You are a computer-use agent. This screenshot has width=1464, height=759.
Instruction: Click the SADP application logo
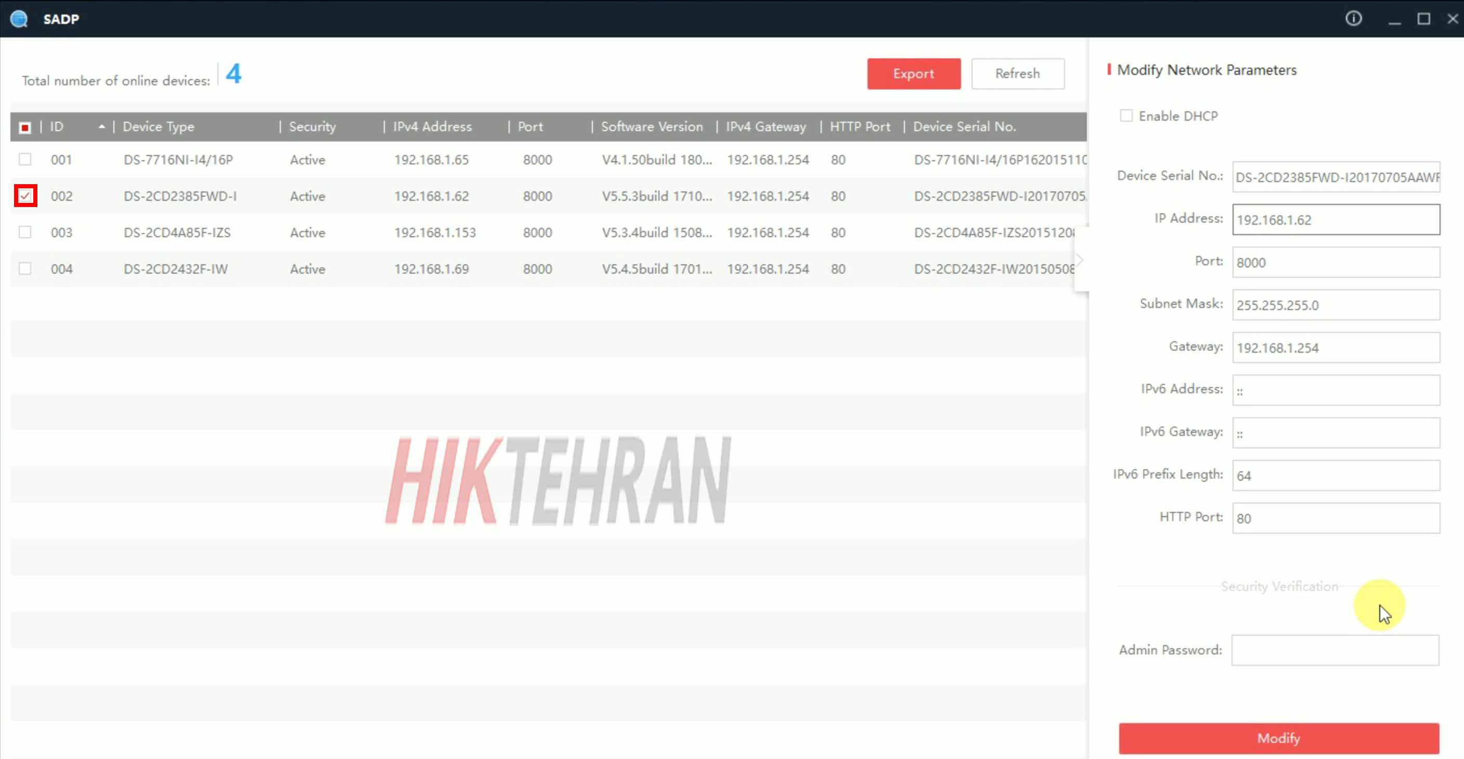tap(19, 19)
